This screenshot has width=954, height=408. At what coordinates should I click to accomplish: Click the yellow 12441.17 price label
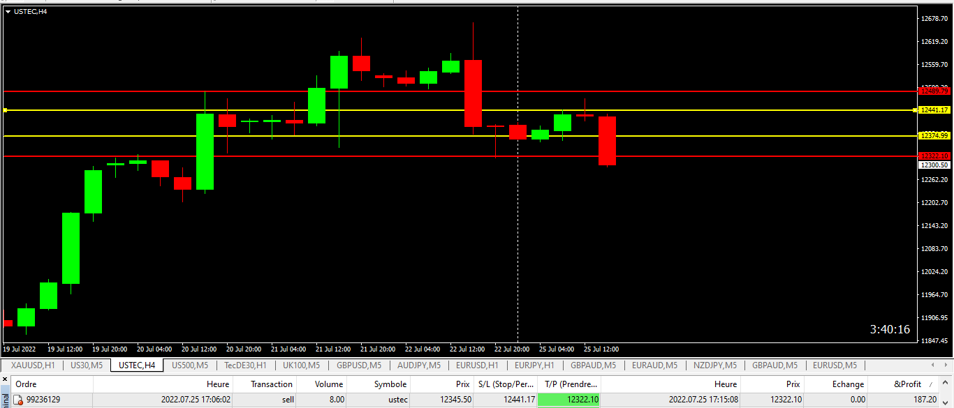(934, 110)
